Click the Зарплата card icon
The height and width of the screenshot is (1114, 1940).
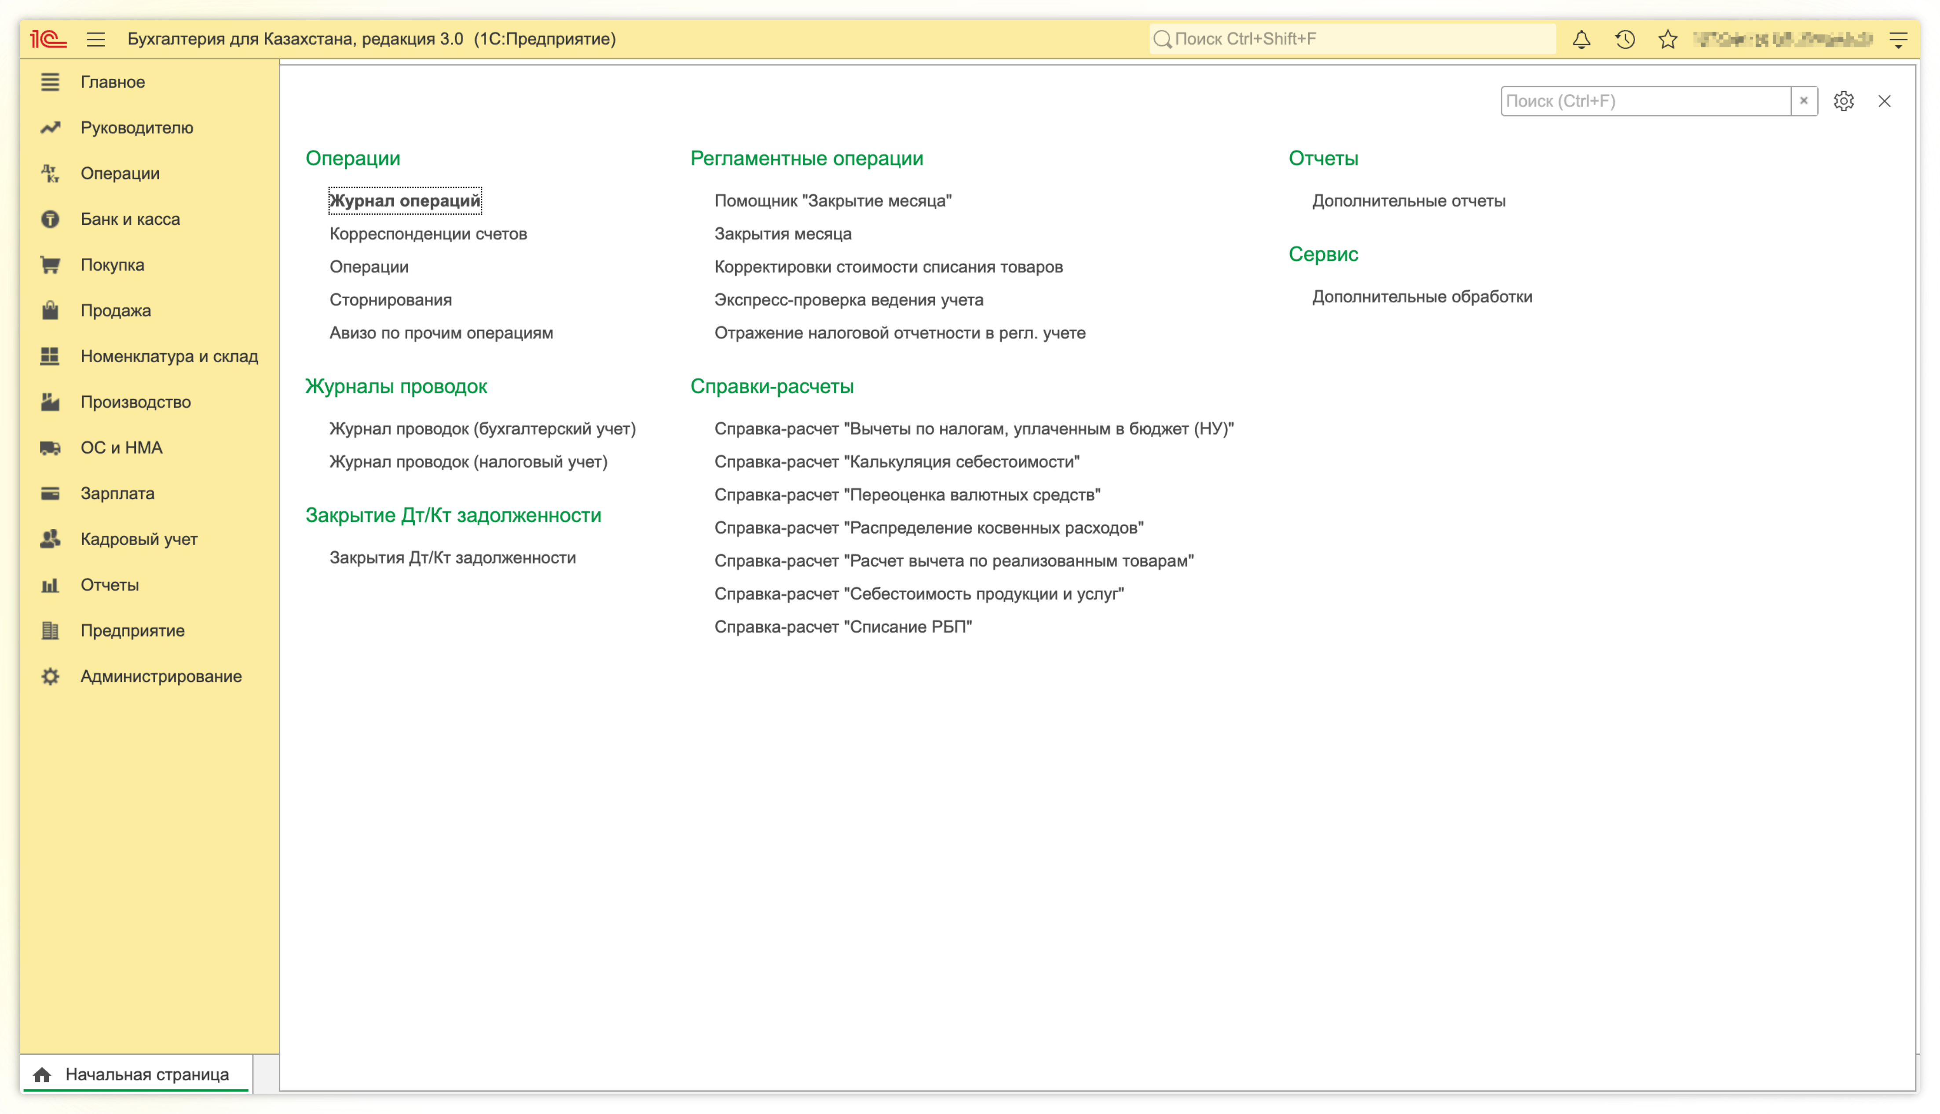click(50, 494)
